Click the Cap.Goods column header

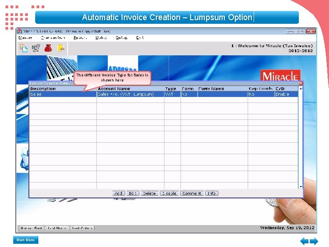(260, 89)
